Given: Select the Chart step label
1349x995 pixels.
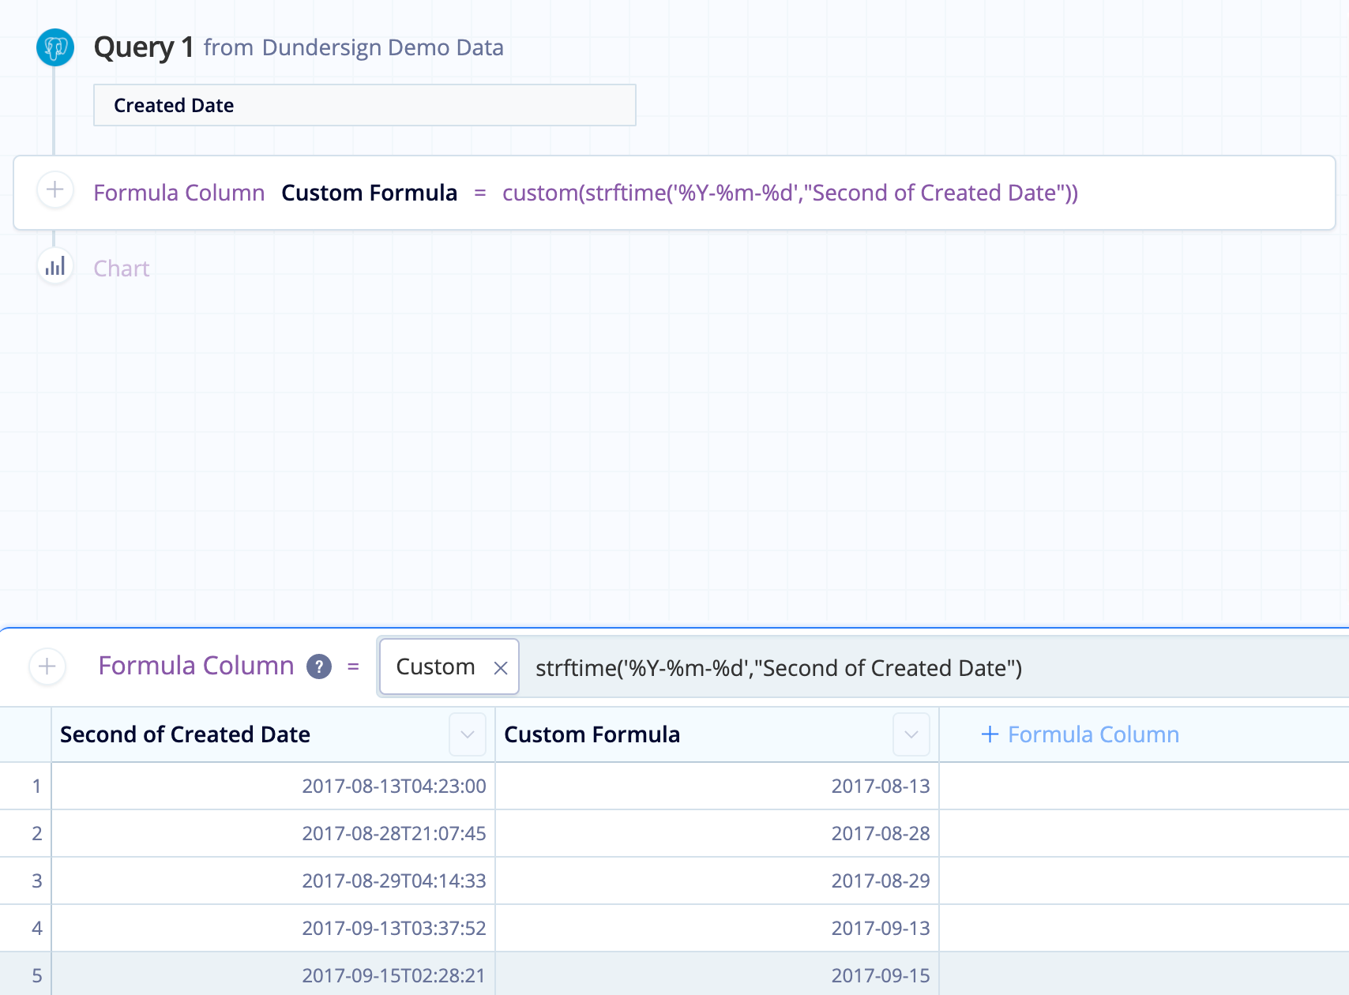Looking at the screenshot, I should (x=121, y=268).
